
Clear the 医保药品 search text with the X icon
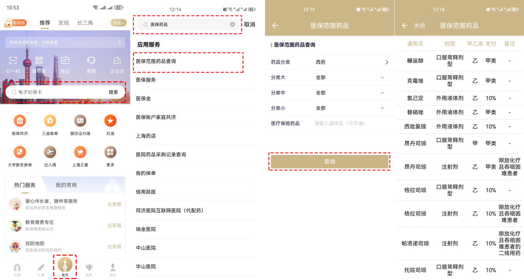click(232, 24)
